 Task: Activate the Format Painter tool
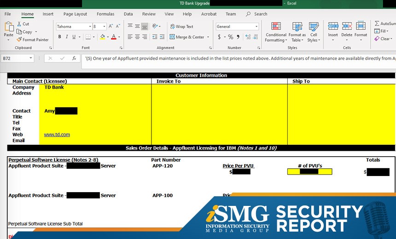(33, 40)
